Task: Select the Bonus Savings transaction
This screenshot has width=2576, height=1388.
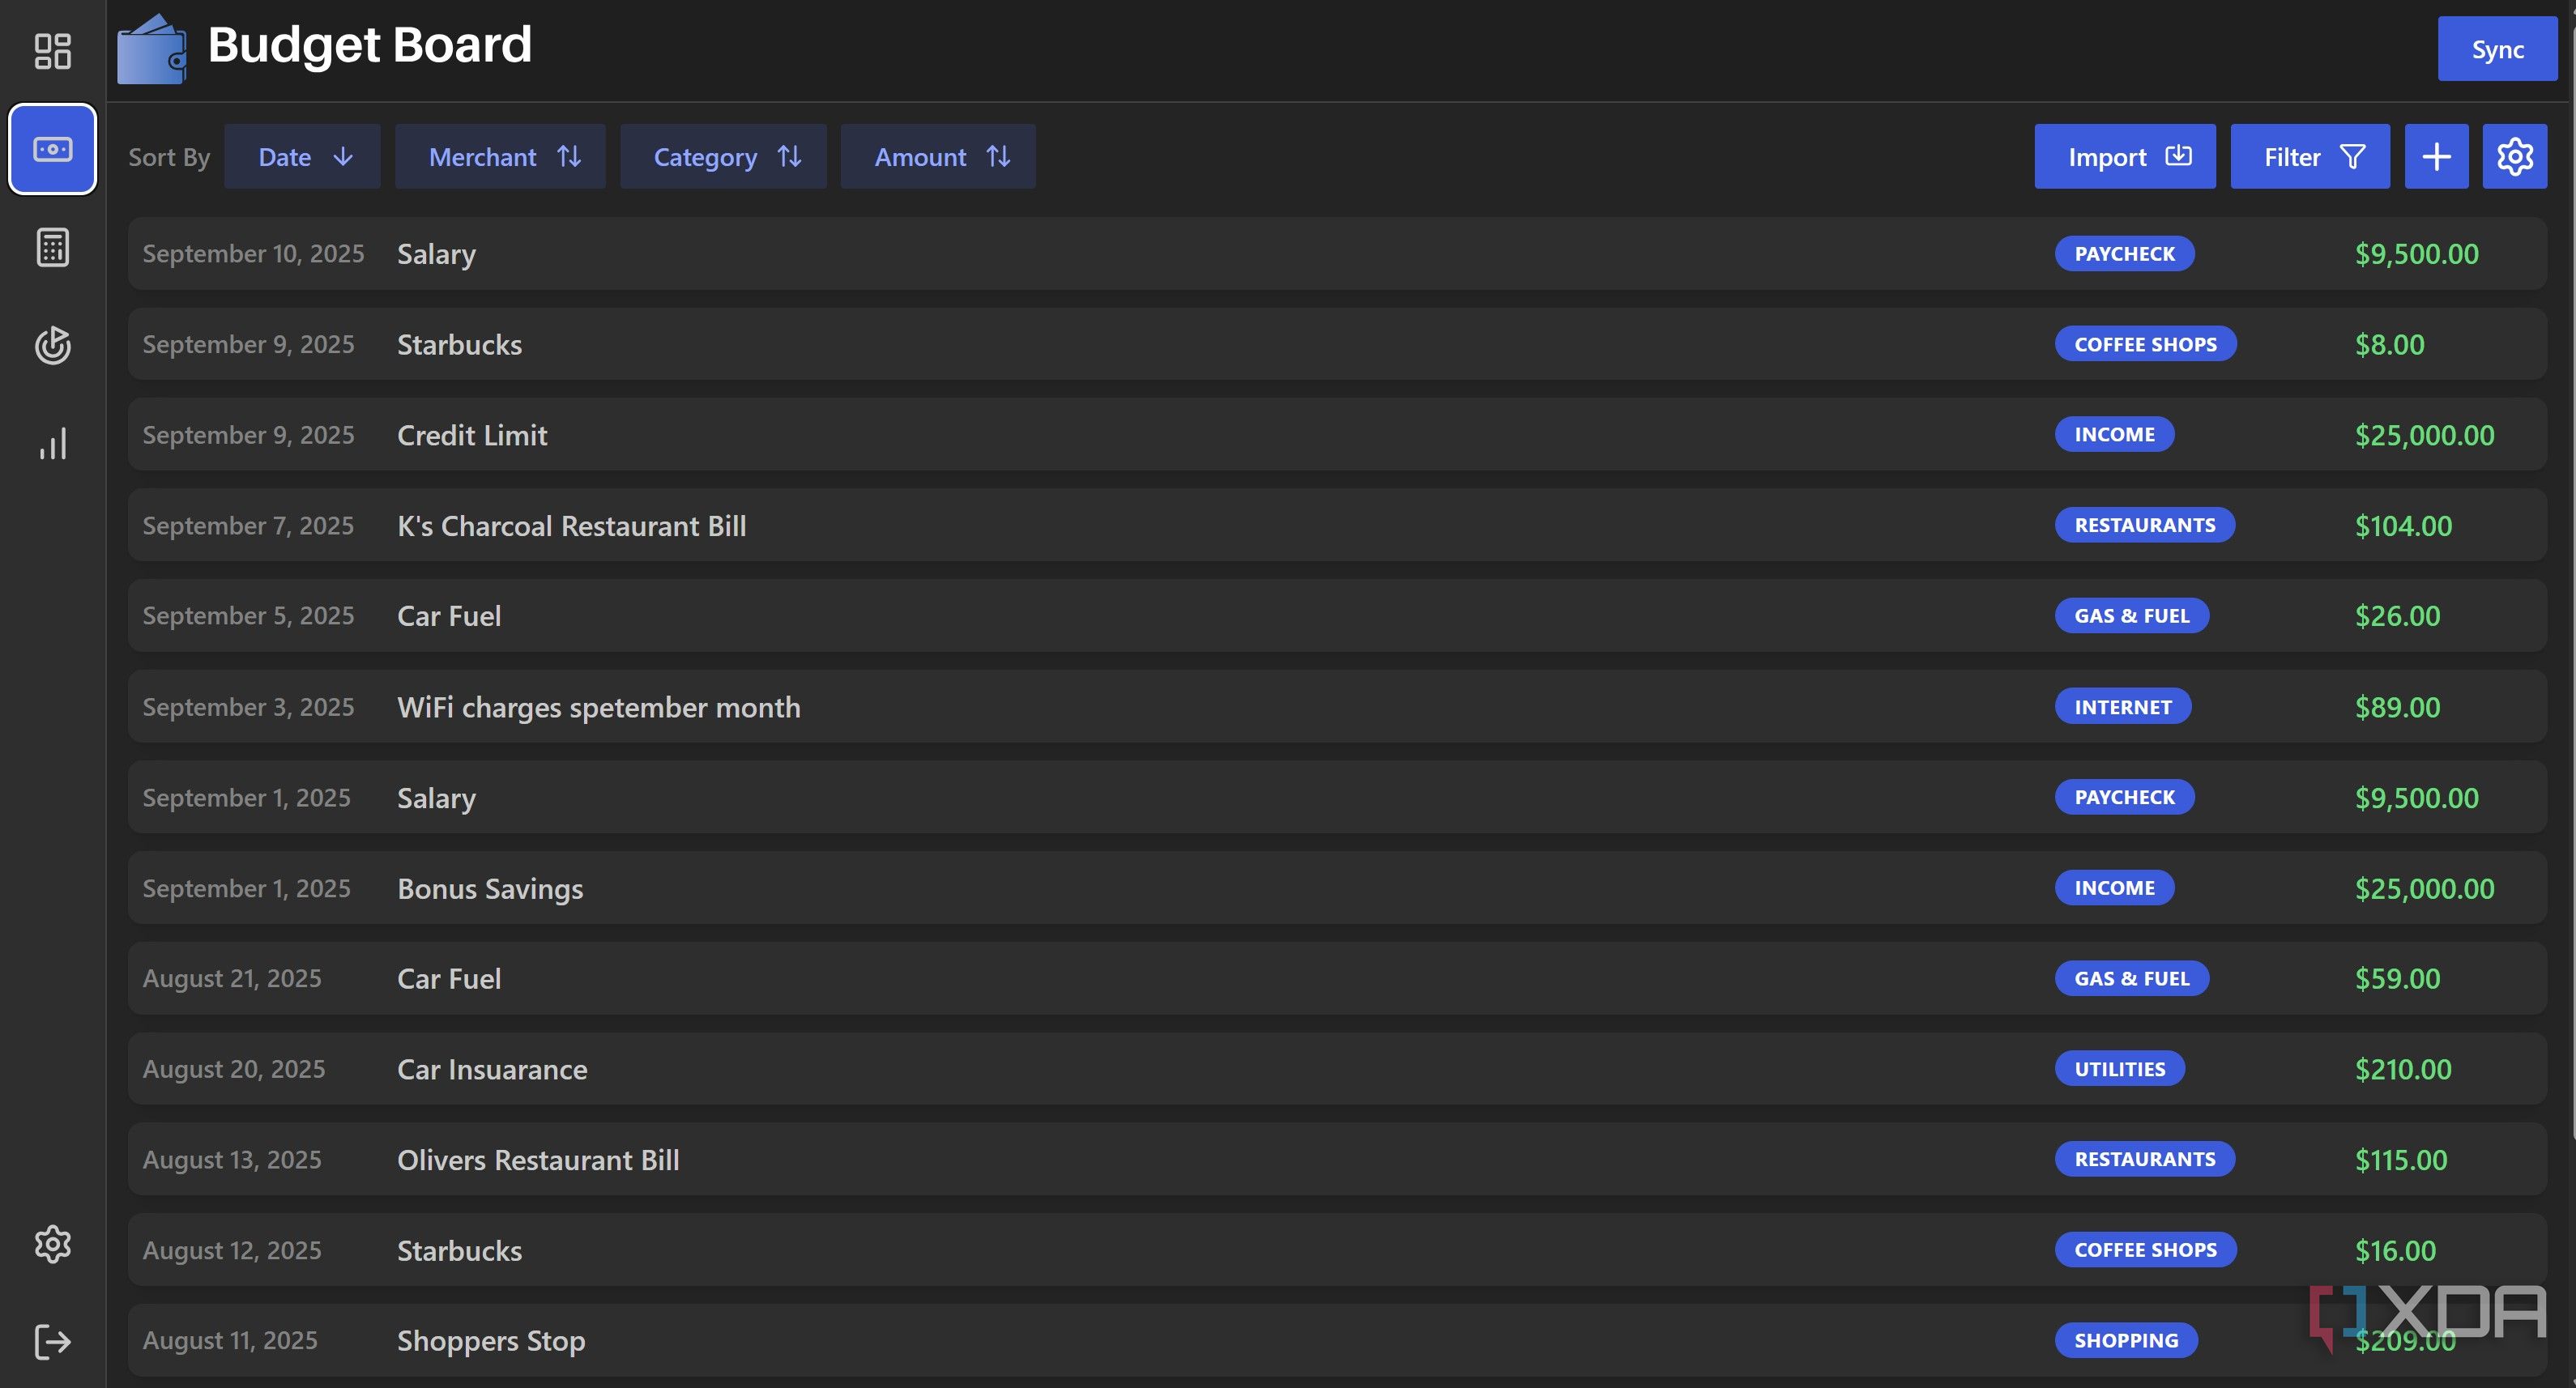Action: [490, 889]
